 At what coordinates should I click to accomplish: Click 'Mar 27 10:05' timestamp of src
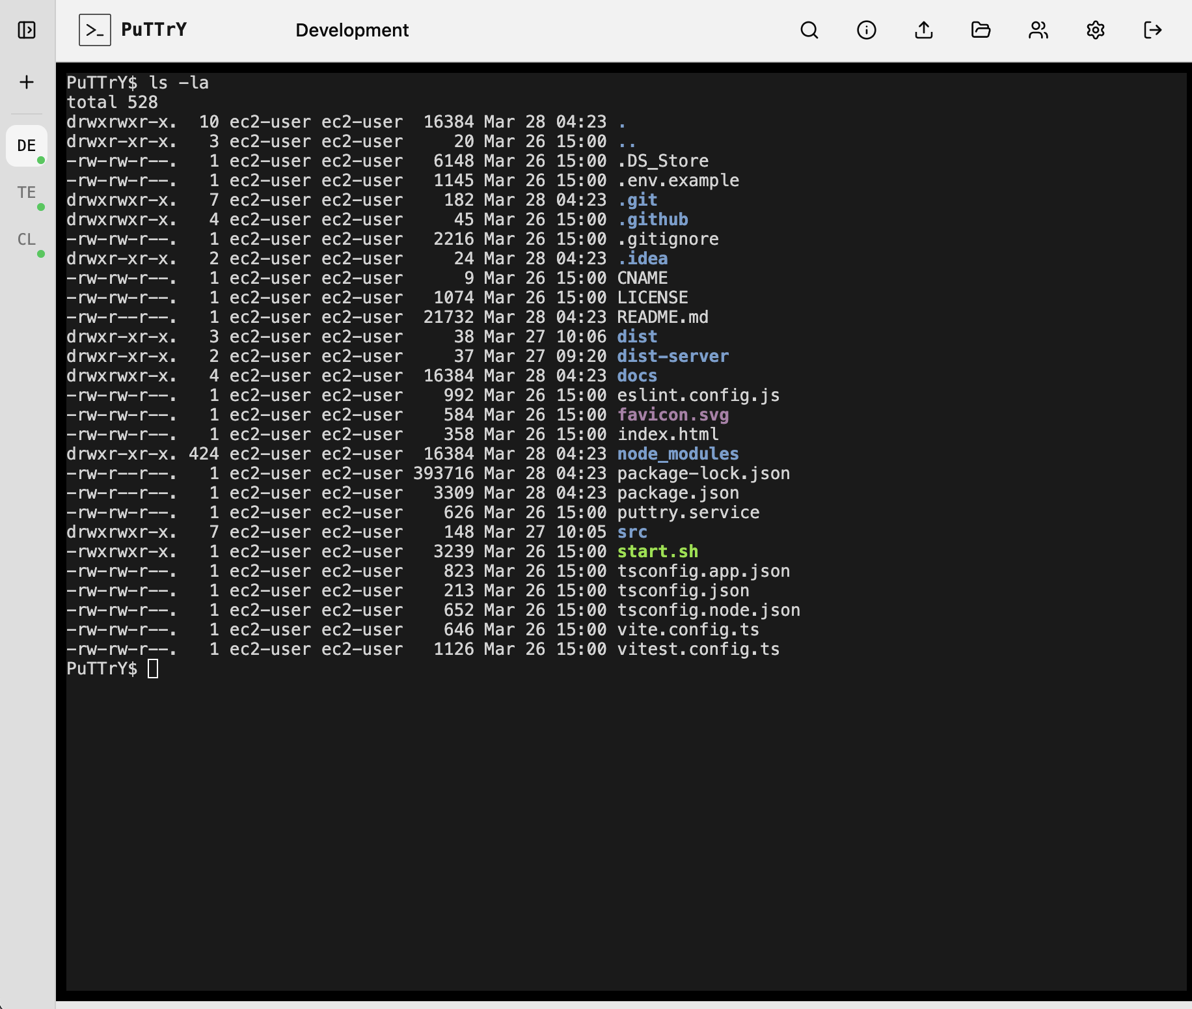click(545, 532)
